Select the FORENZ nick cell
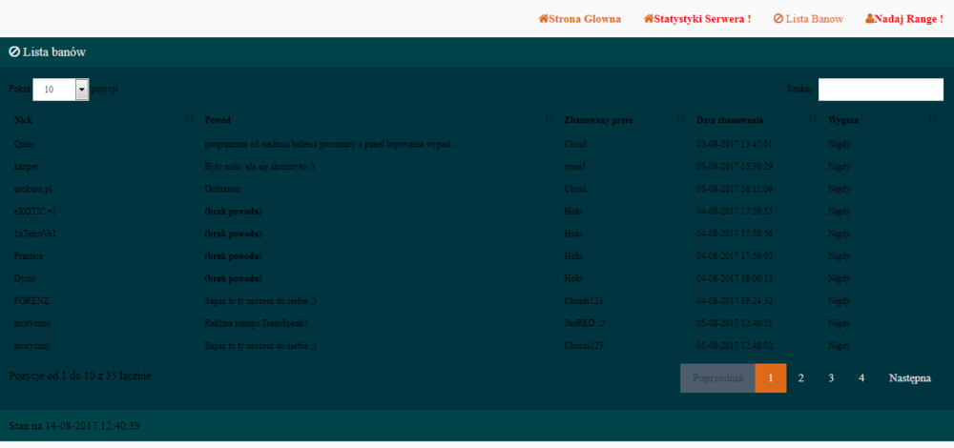 31,301
